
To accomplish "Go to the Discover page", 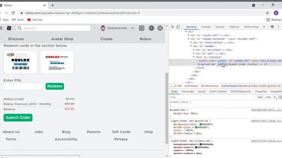I will 16,39.
